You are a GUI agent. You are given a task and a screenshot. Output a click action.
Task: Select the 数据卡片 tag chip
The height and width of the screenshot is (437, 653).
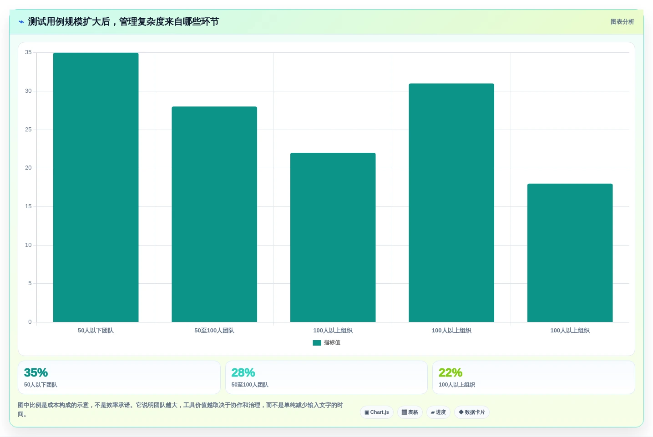472,412
